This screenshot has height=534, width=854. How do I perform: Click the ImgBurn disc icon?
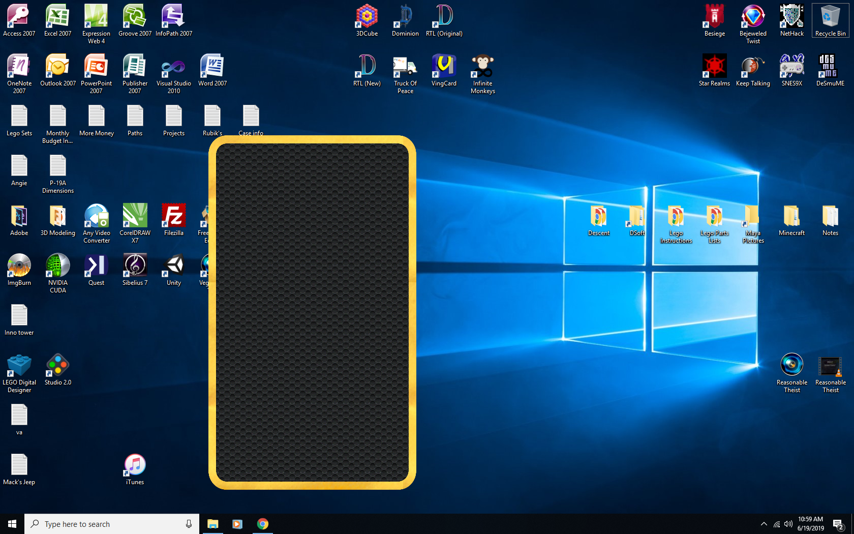[x=19, y=270]
